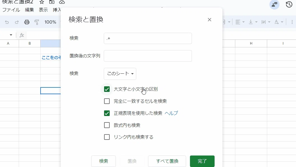Expand vertical align dropdown arrow
The height and width of the screenshot is (167, 296).
(256, 22)
